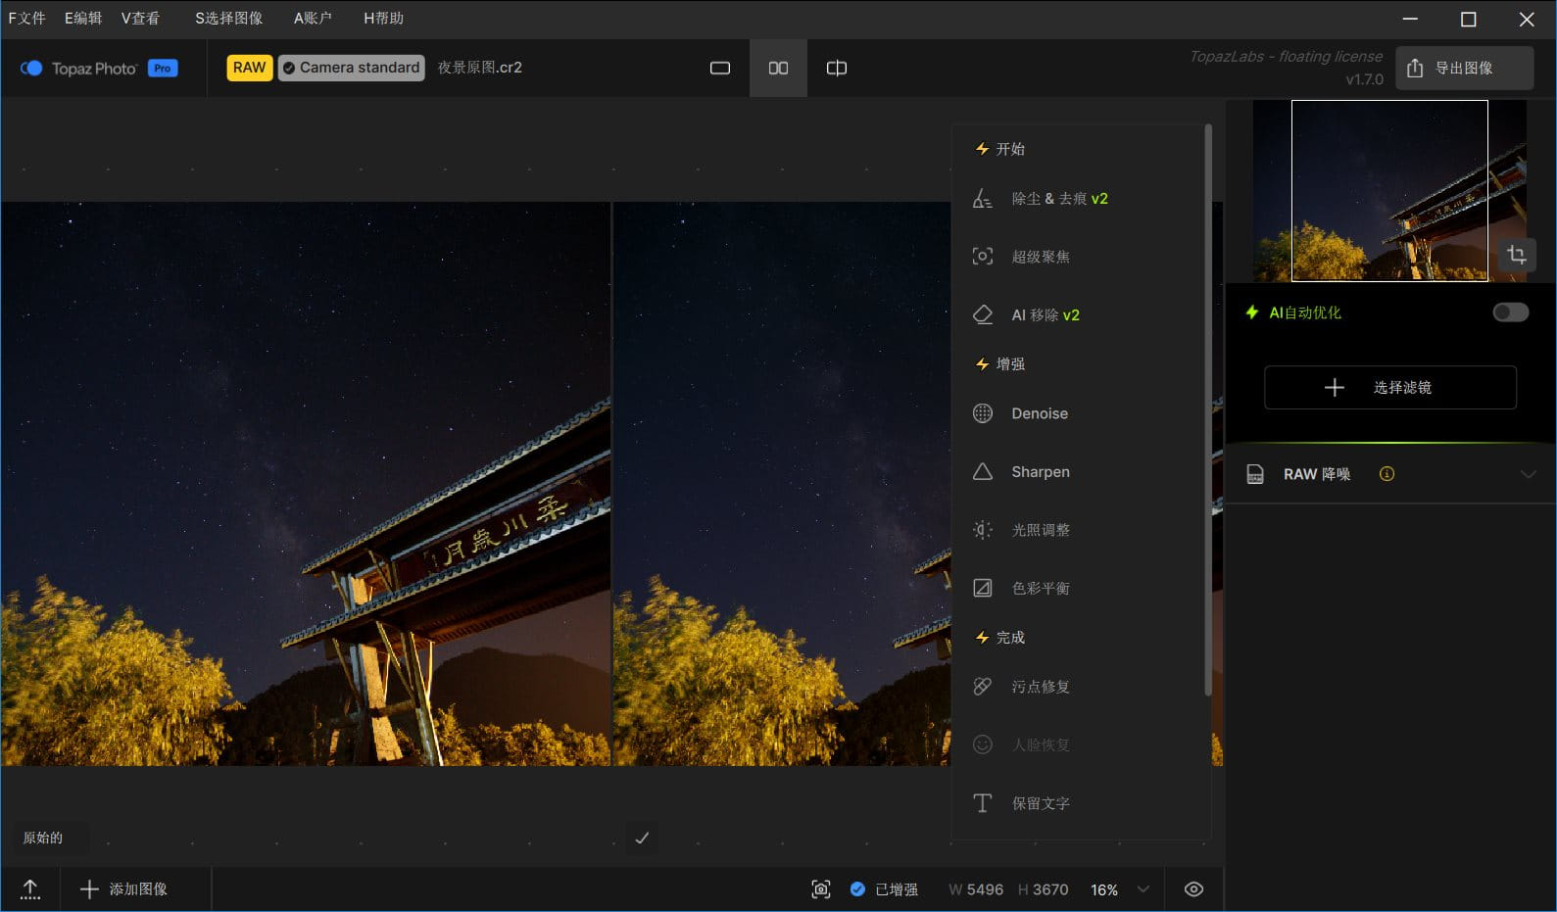Open the E编辑 menu
The image size is (1557, 912).
(x=83, y=19)
